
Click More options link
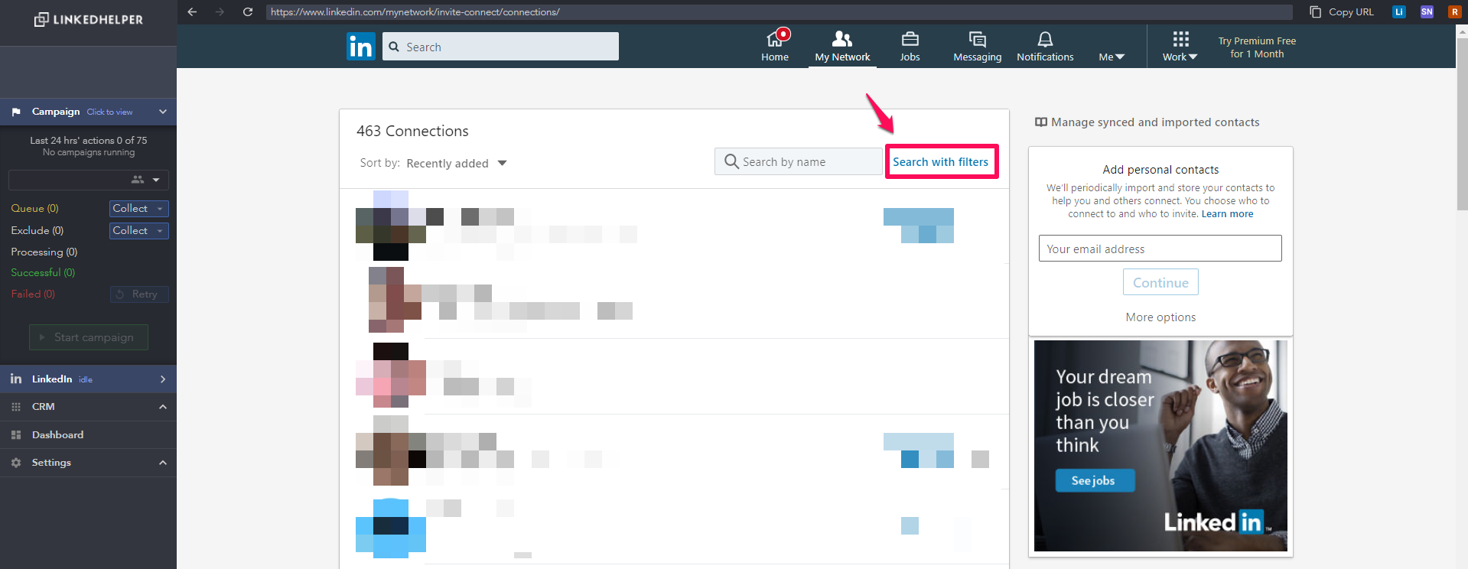[1160, 317]
